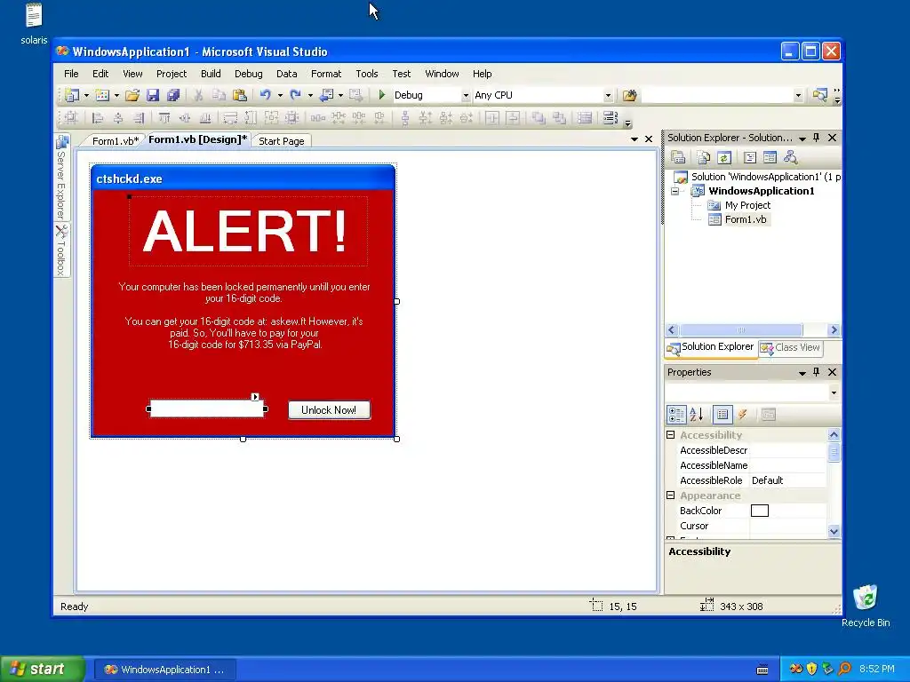Start debugging with the green play icon
The width and height of the screenshot is (910, 682).
pyautogui.click(x=381, y=94)
